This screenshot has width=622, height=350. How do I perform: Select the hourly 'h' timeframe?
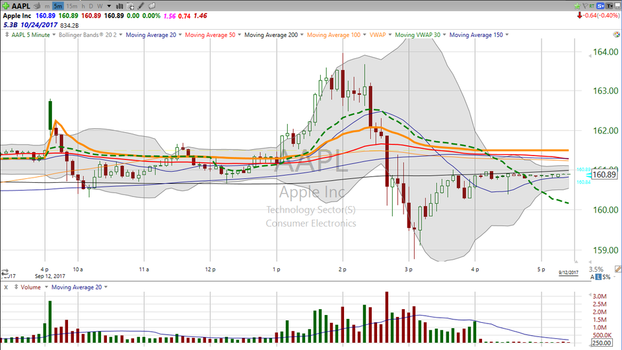[x=84, y=6]
